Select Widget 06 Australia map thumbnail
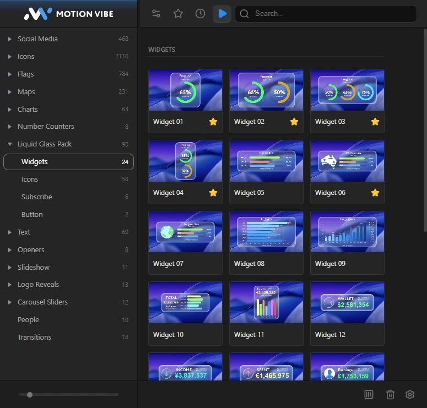Viewport: 427px width, 408px height. (x=347, y=161)
